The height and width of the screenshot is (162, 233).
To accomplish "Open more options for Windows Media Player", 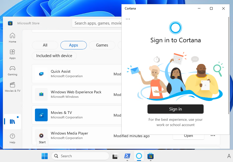I will pyautogui.click(x=213, y=136).
